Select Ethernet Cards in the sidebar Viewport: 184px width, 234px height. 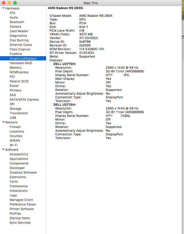coord(21,45)
